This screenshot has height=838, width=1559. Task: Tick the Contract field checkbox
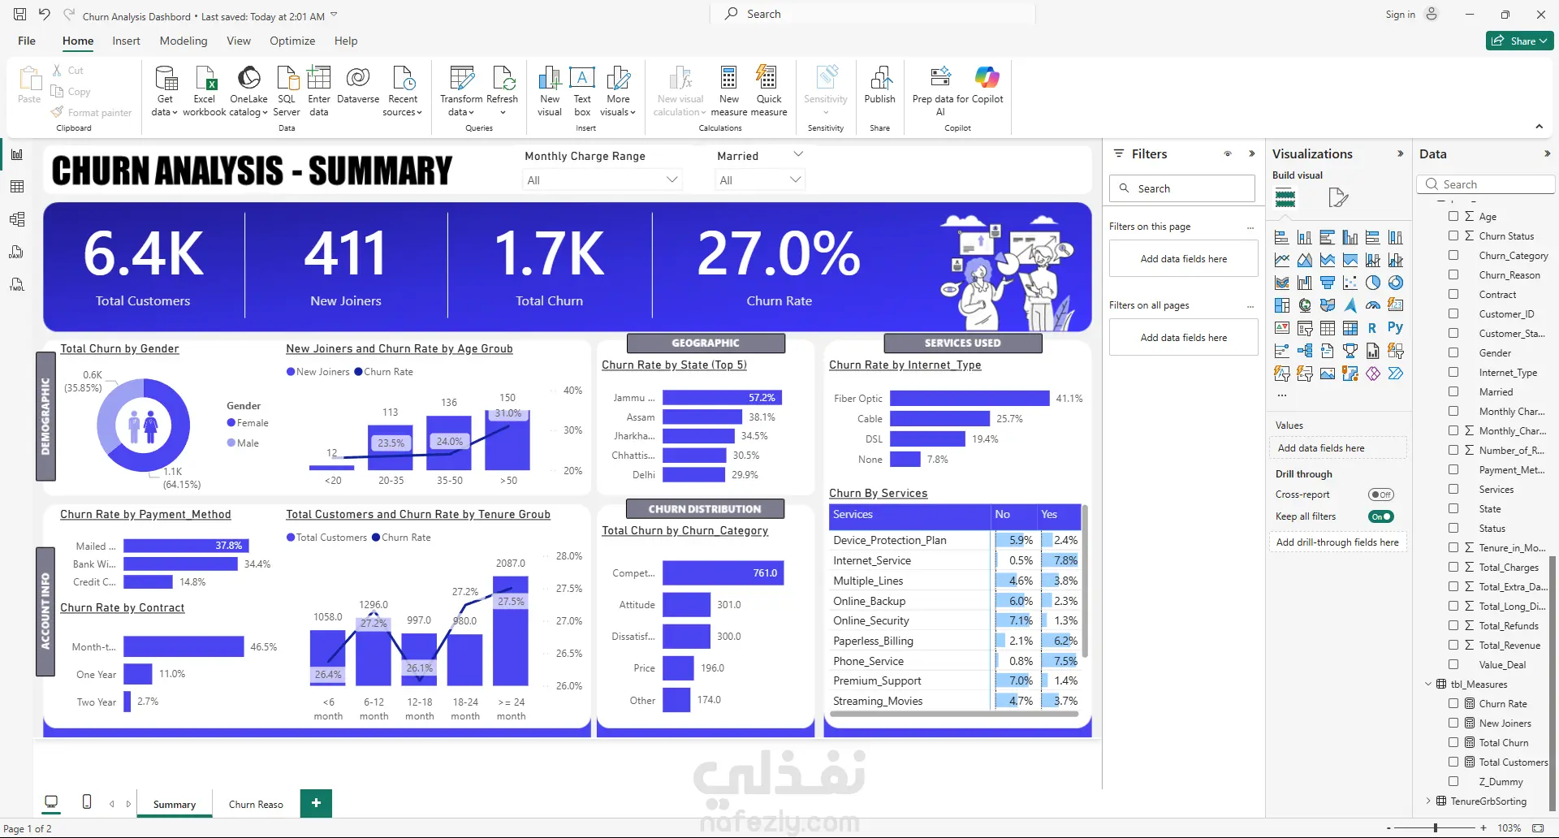pyautogui.click(x=1453, y=294)
